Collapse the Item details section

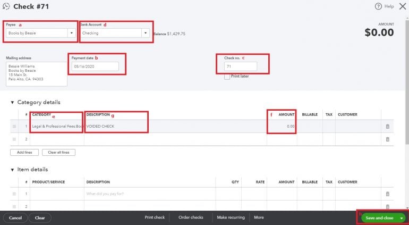[x=12, y=170]
